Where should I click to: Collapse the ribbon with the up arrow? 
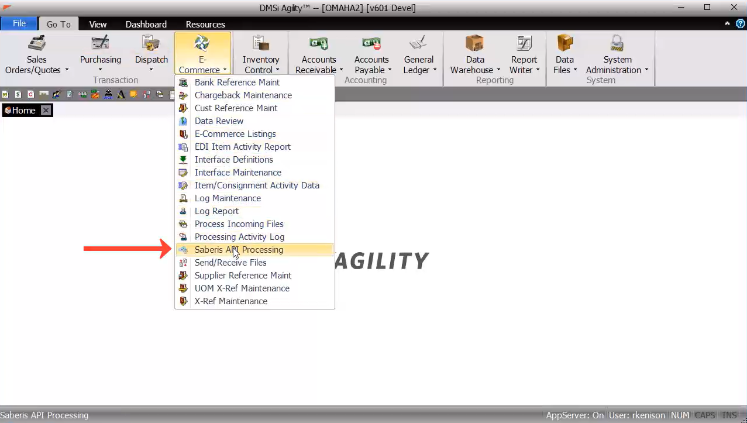click(728, 24)
